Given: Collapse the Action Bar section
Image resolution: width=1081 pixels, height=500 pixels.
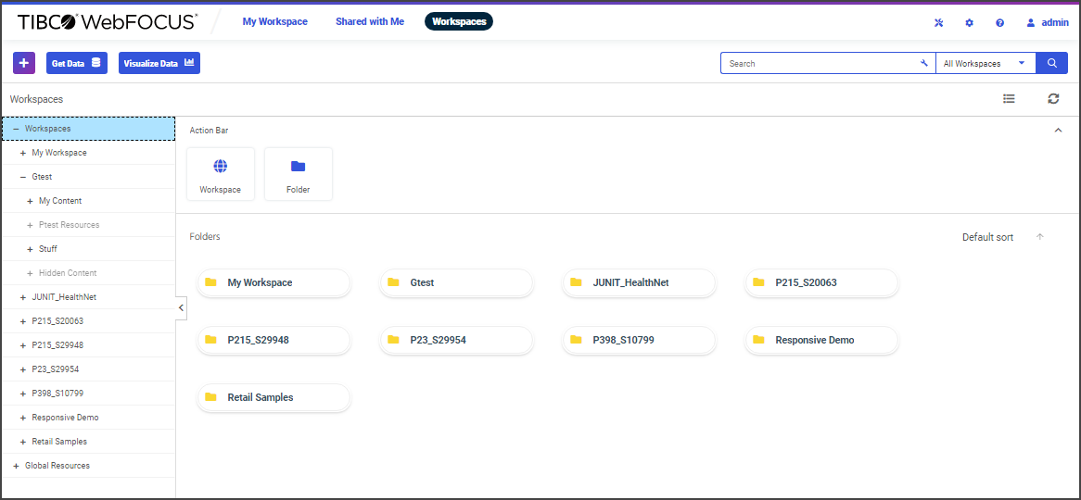Looking at the screenshot, I should click(1058, 131).
